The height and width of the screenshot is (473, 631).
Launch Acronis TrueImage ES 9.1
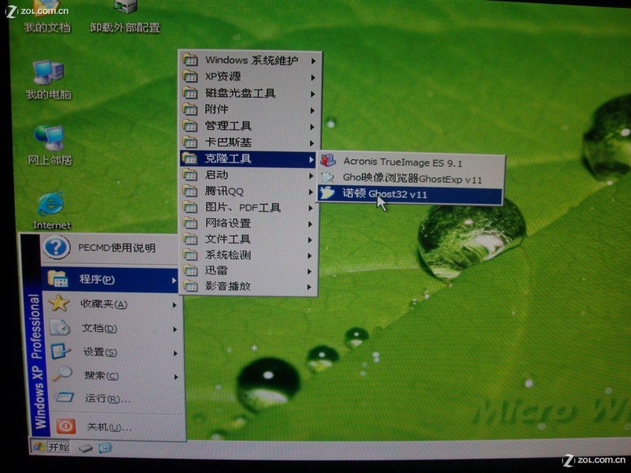coord(411,162)
